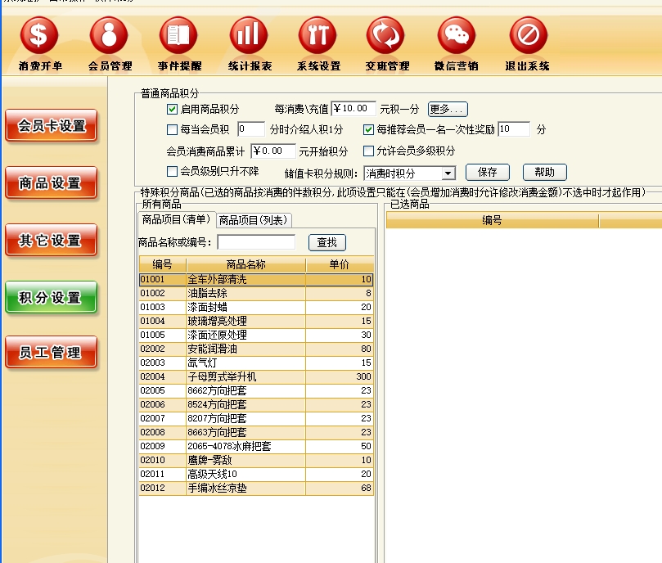Open 微信营销 chat bubble icon
Screen dimensions: 662x563
[x=456, y=35]
